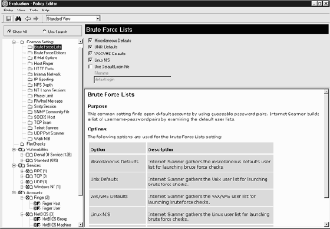Expand the Standard (833) node
The image size is (330, 229).
pyautogui.click(x=22, y=161)
